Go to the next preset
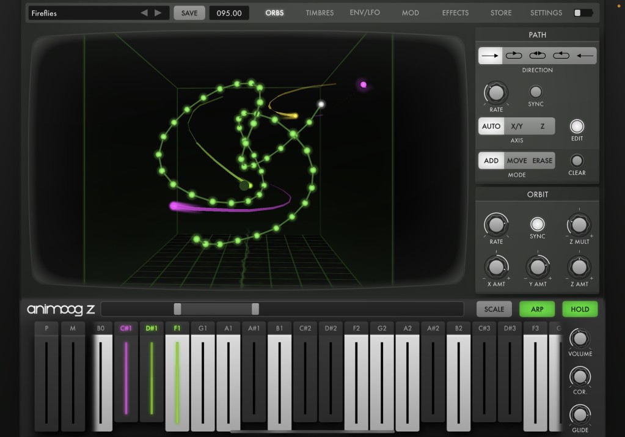Viewport: 625px width, 437px height. (158, 13)
